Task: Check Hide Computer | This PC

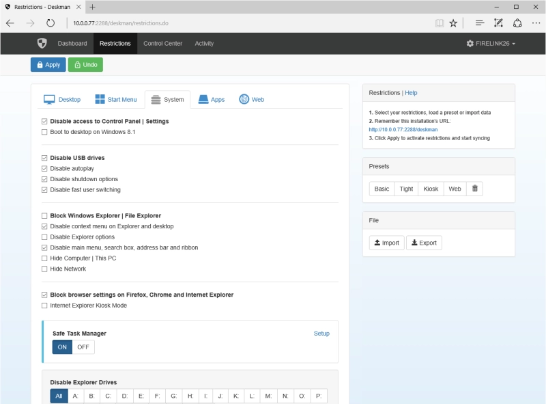Action: pos(44,258)
